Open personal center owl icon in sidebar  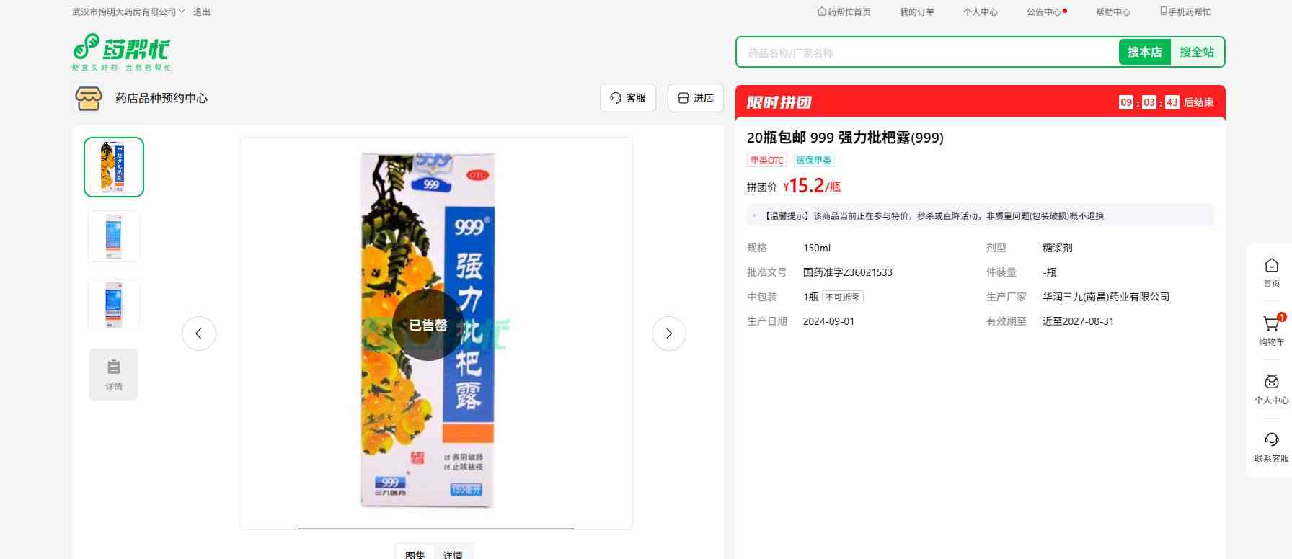tap(1272, 382)
